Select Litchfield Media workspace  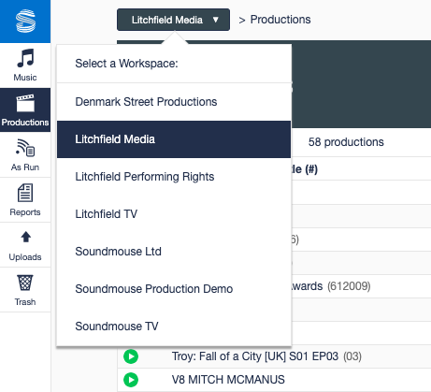coord(174,139)
